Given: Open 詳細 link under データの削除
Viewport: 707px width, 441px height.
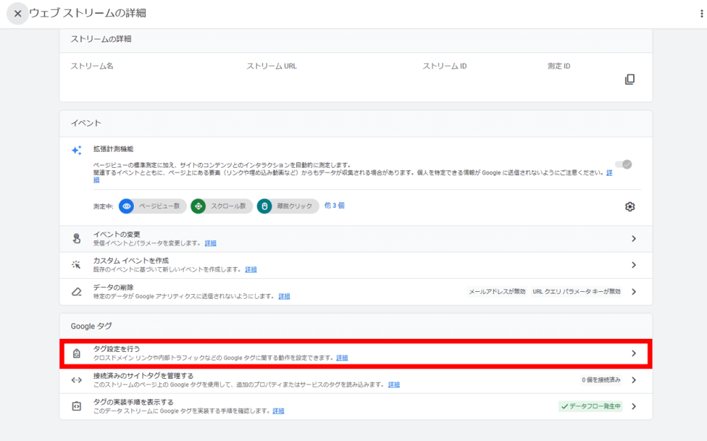Looking at the screenshot, I should [x=284, y=296].
